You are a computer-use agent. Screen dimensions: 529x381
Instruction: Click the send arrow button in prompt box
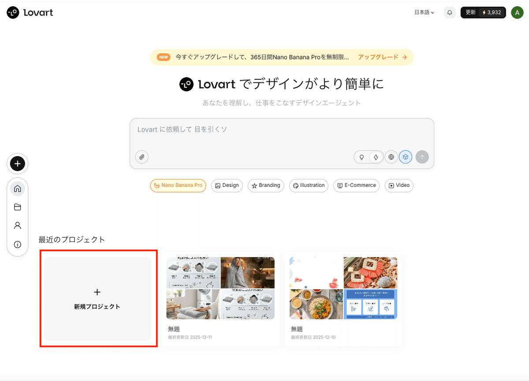pos(422,157)
